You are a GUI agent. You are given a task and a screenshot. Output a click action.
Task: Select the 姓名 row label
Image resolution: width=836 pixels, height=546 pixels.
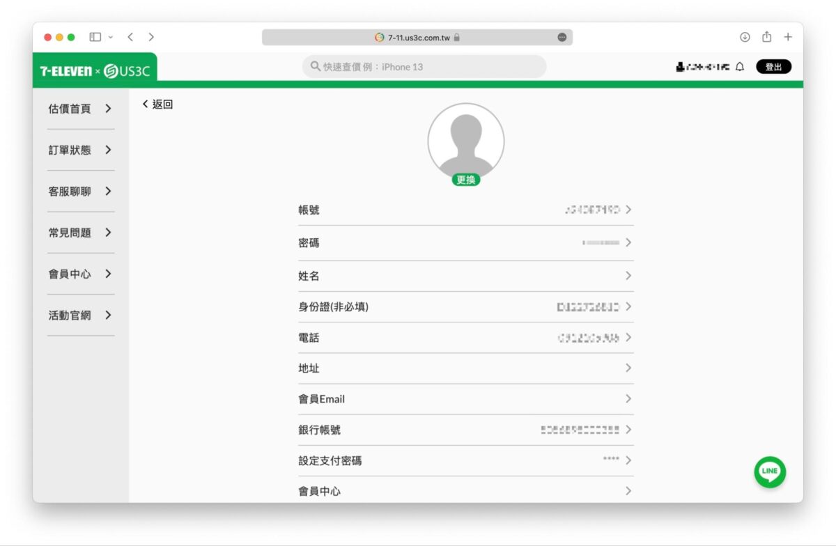pyautogui.click(x=309, y=276)
